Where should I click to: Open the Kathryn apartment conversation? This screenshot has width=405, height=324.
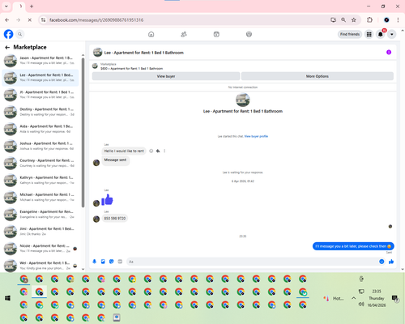[40, 180]
